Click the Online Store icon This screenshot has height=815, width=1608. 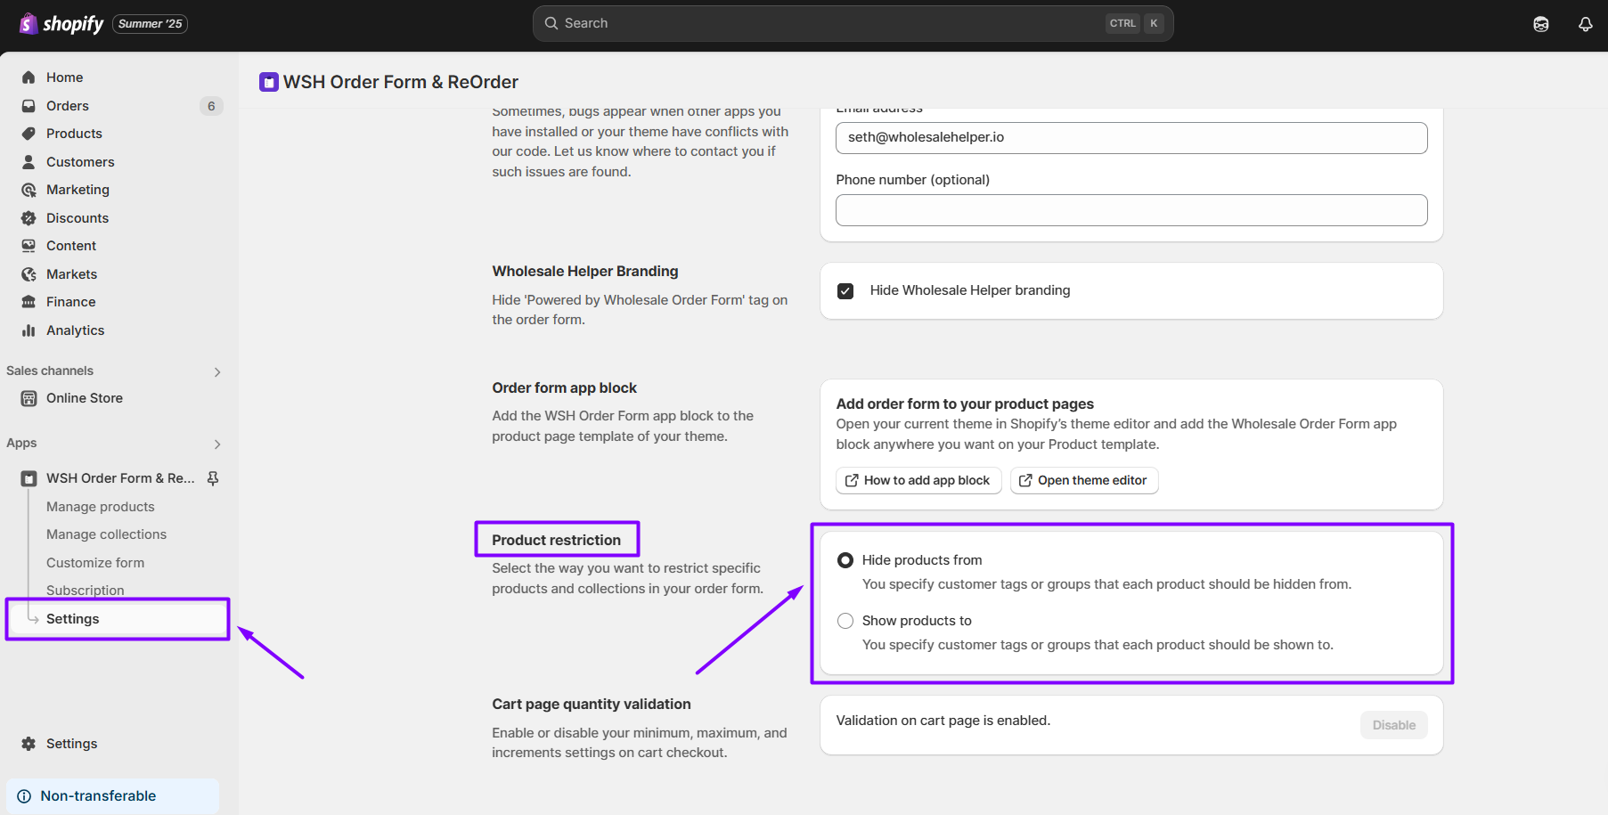click(x=29, y=398)
